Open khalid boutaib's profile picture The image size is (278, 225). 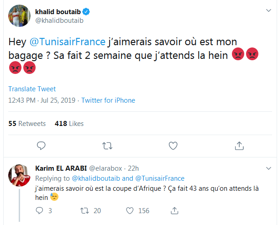point(19,17)
